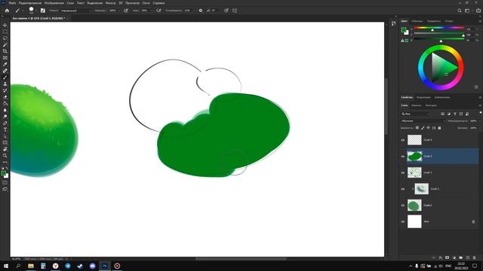The width and height of the screenshot is (483, 271).
Task: Select the Zoom tool
Action: (5, 156)
